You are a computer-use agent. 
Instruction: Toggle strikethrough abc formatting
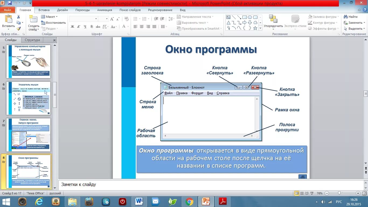(98, 26)
